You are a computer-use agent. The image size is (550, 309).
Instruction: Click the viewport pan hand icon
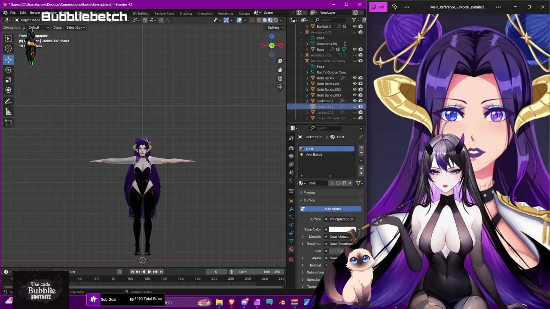280,70
